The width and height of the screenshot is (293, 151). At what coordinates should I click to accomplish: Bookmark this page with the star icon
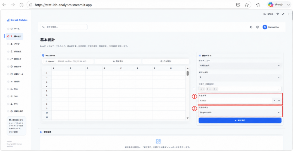247,5
